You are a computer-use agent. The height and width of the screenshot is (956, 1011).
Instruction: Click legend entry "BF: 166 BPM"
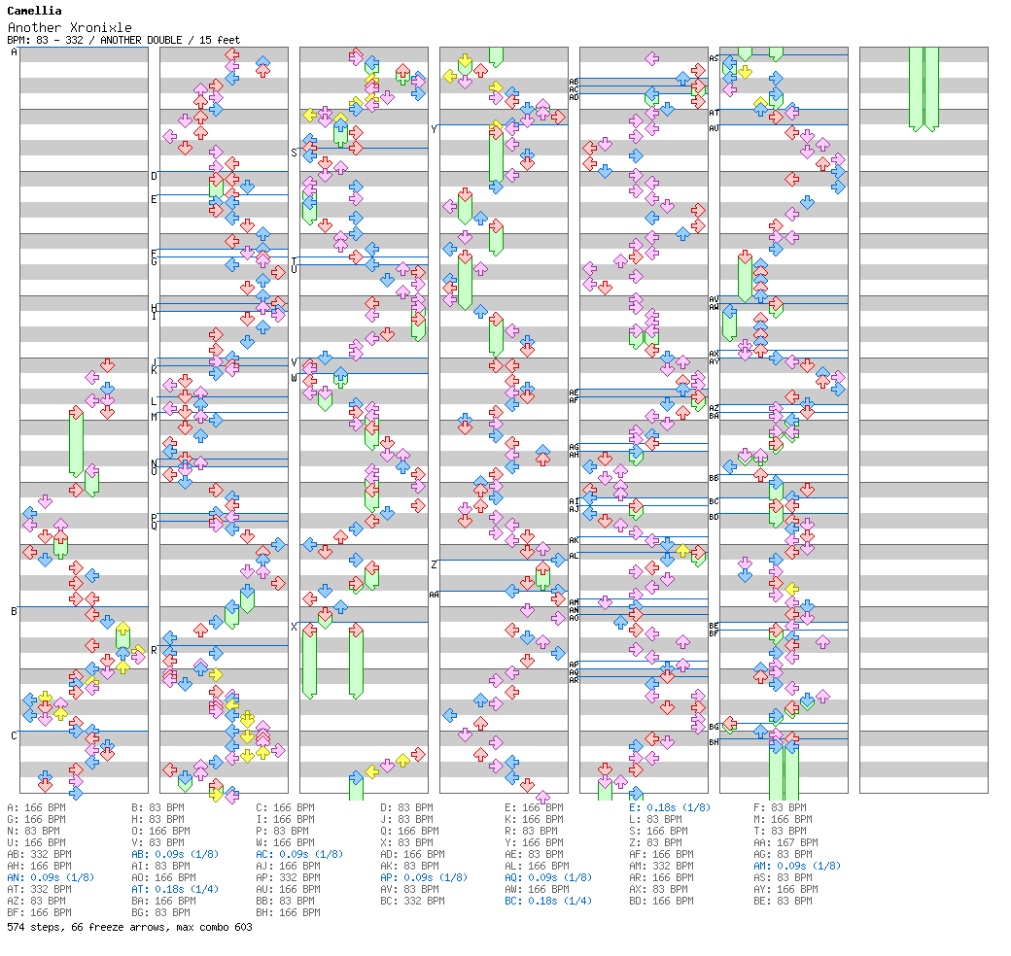pos(39,912)
